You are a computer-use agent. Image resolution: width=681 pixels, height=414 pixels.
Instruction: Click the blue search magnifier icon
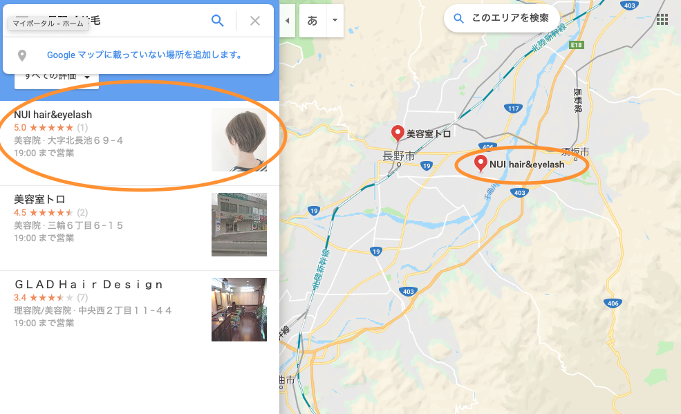218,21
